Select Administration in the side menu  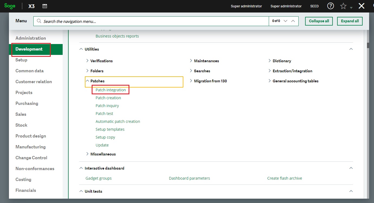[31, 38]
